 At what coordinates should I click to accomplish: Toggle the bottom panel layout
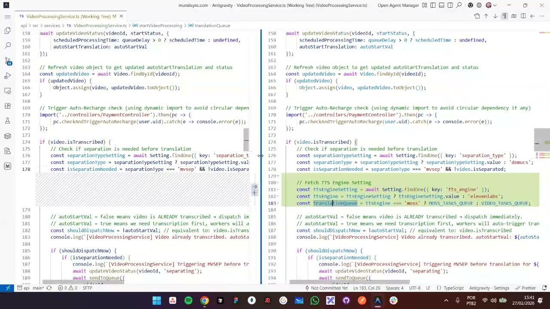click(x=441, y=6)
